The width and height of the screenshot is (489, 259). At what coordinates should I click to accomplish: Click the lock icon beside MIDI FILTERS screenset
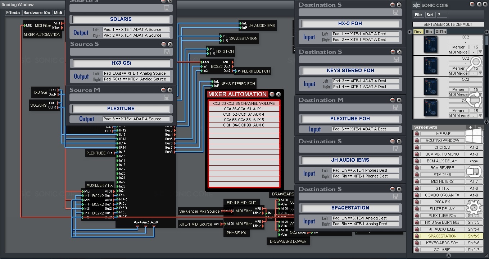tap(417, 181)
